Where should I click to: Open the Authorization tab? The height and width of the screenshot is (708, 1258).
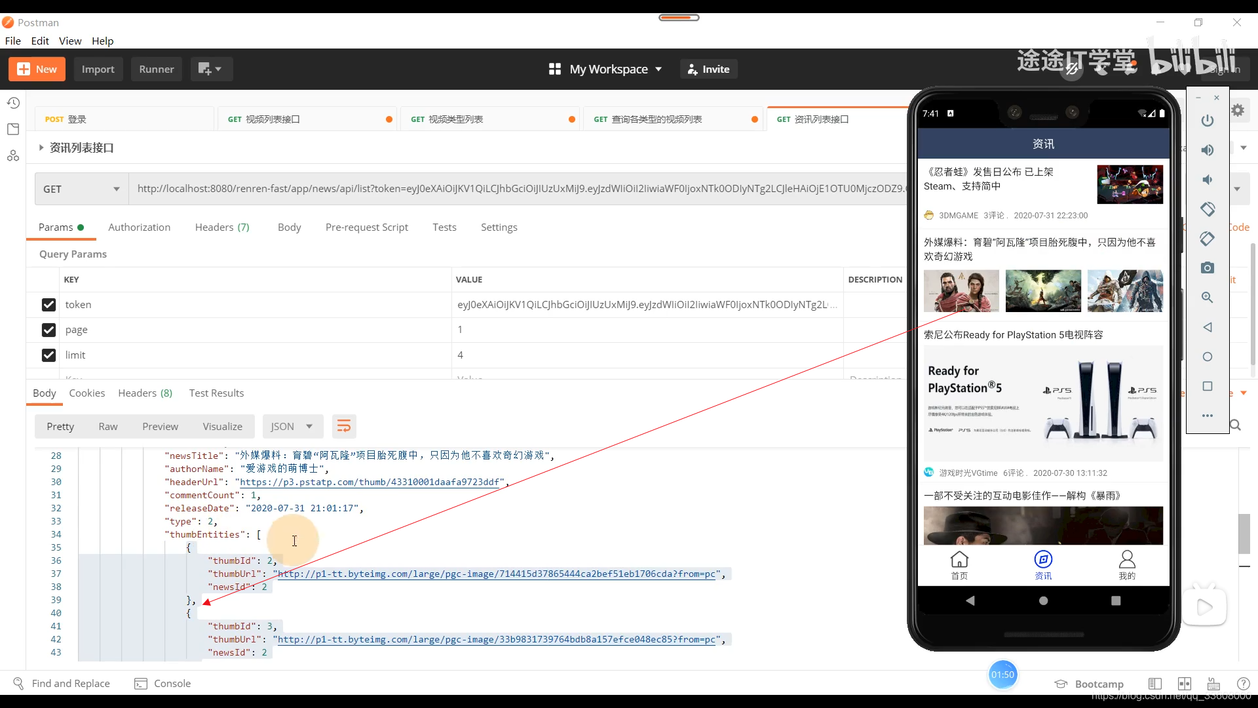pos(139,227)
